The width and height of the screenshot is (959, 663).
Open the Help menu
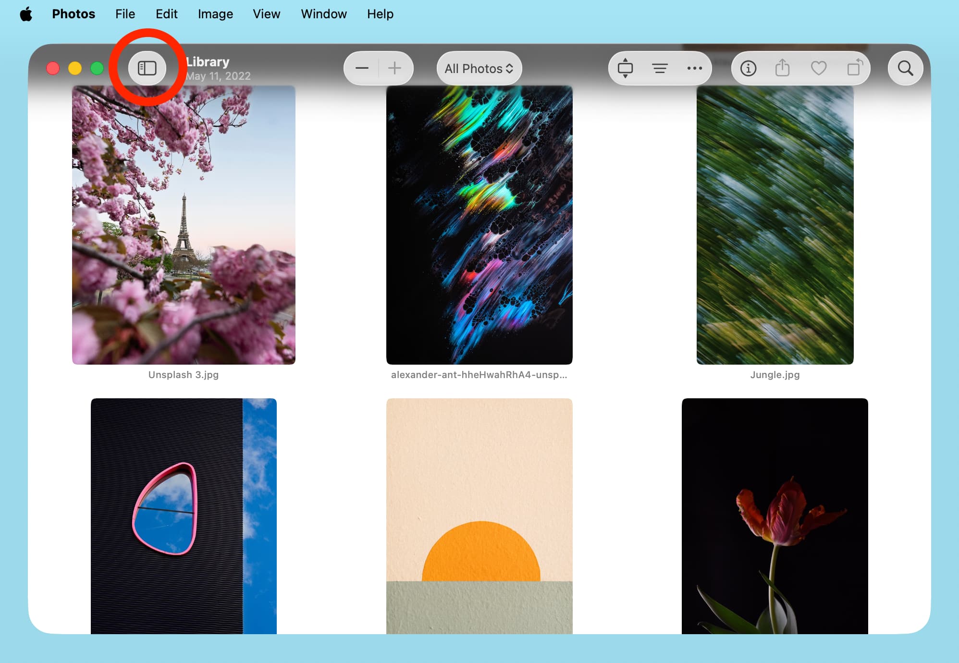pyautogui.click(x=380, y=14)
